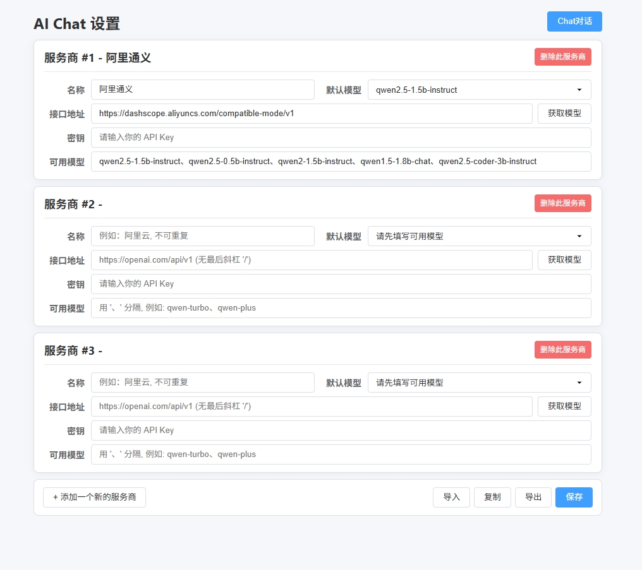This screenshot has width=642, height=570.
Task: Click the 导入 import button
Action: pos(451,497)
